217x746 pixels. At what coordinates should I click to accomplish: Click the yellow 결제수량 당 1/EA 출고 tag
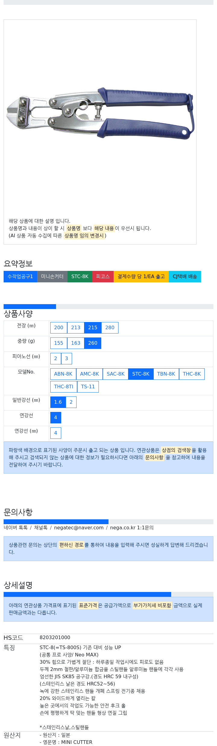pos(141,277)
